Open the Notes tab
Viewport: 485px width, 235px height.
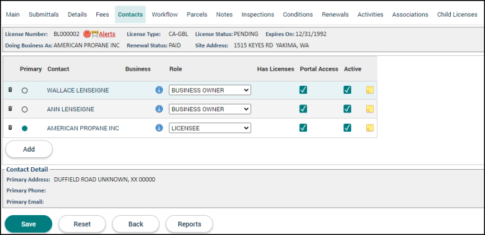pyautogui.click(x=224, y=14)
